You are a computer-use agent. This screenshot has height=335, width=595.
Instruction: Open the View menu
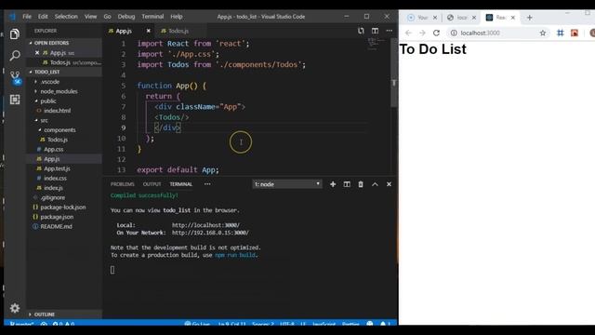point(91,17)
